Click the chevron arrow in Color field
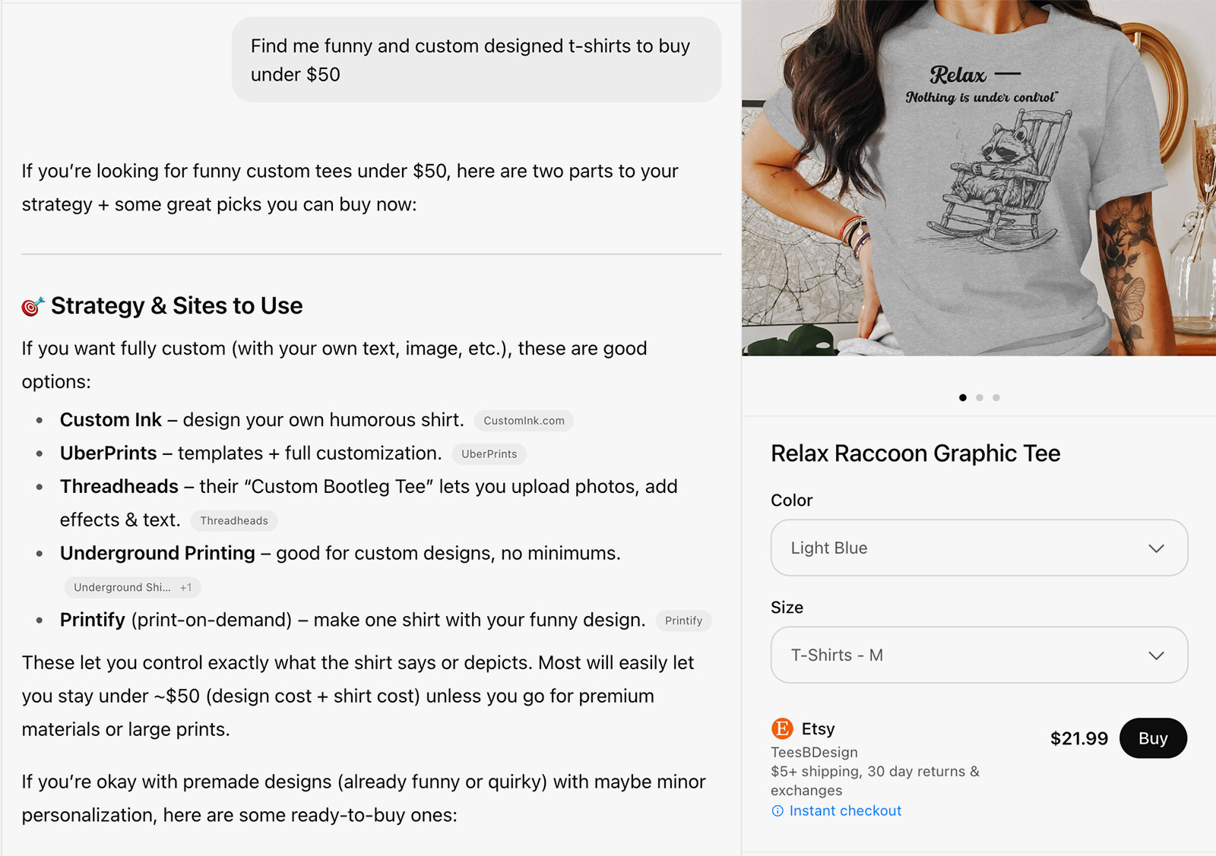Screen dimensions: 1216x856 pos(1156,548)
